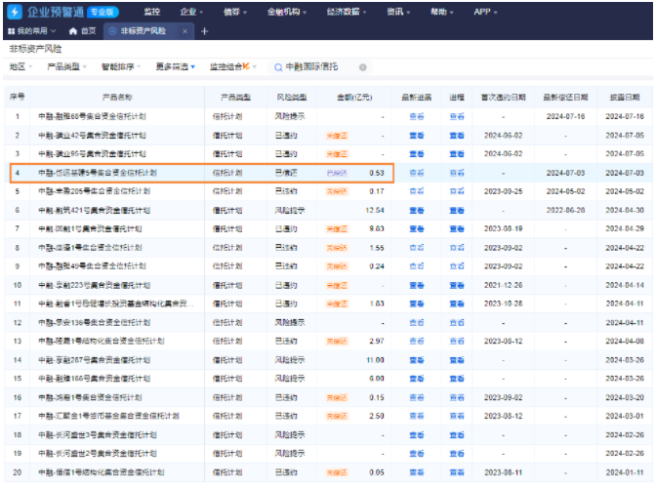Click the search magnifier icon
This screenshot has width=655, height=488.
[x=278, y=67]
